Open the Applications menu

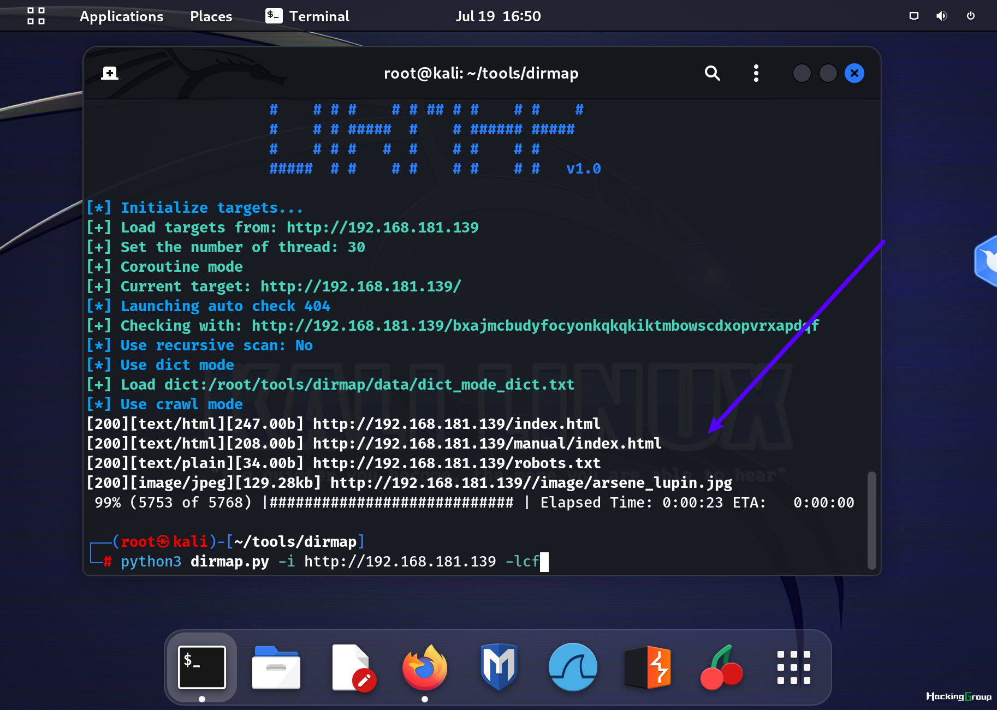point(121,16)
